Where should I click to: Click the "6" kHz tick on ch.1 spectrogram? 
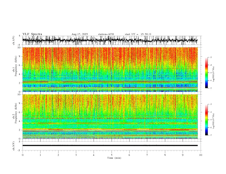point(20,65)
